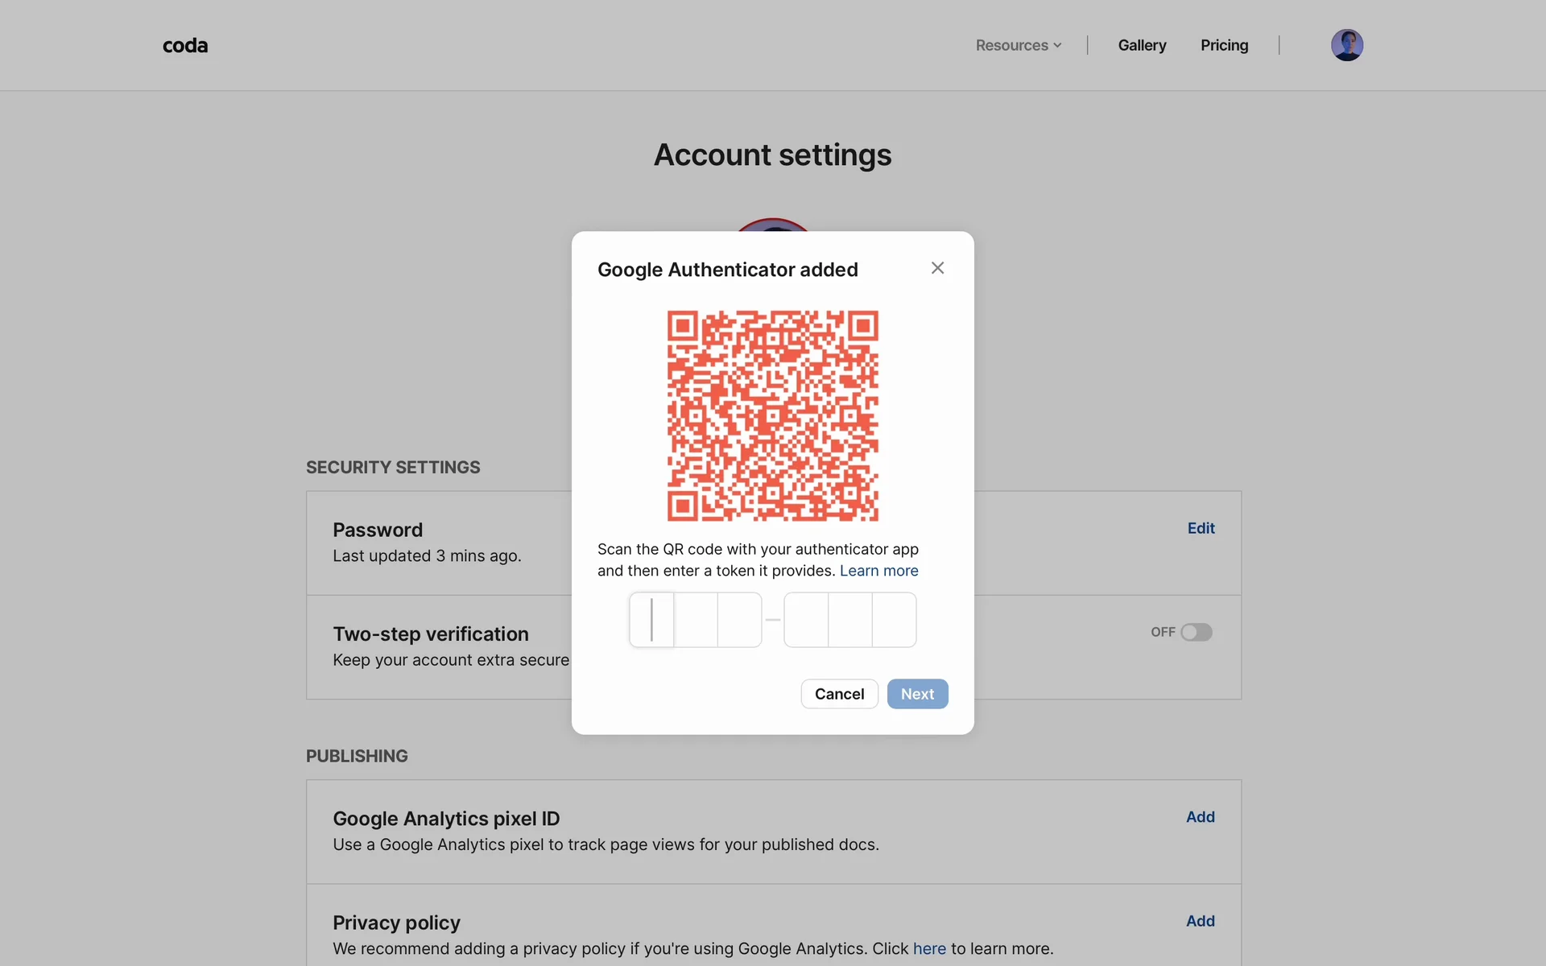The height and width of the screenshot is (966, 1546).
Task: Click the second token digit box
Action: (696, 620)
